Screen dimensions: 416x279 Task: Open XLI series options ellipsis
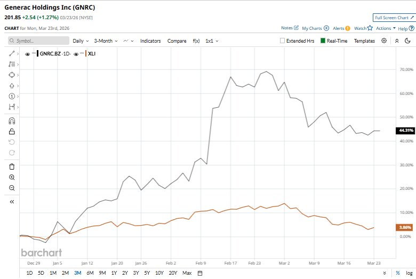(82, 53)
